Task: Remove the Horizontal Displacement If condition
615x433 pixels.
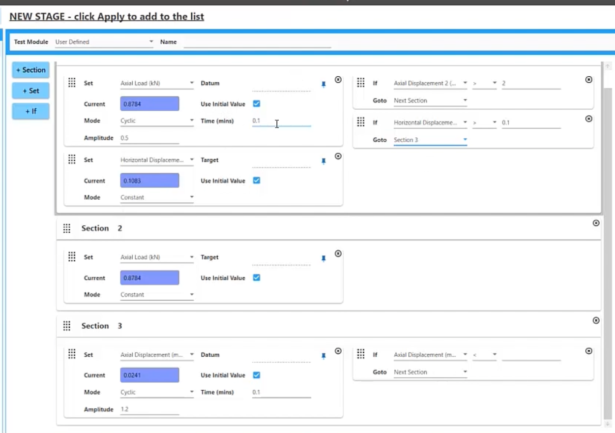Action: pos(588,119)
